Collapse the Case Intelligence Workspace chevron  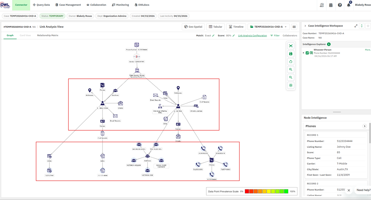[x=305, y=26]
